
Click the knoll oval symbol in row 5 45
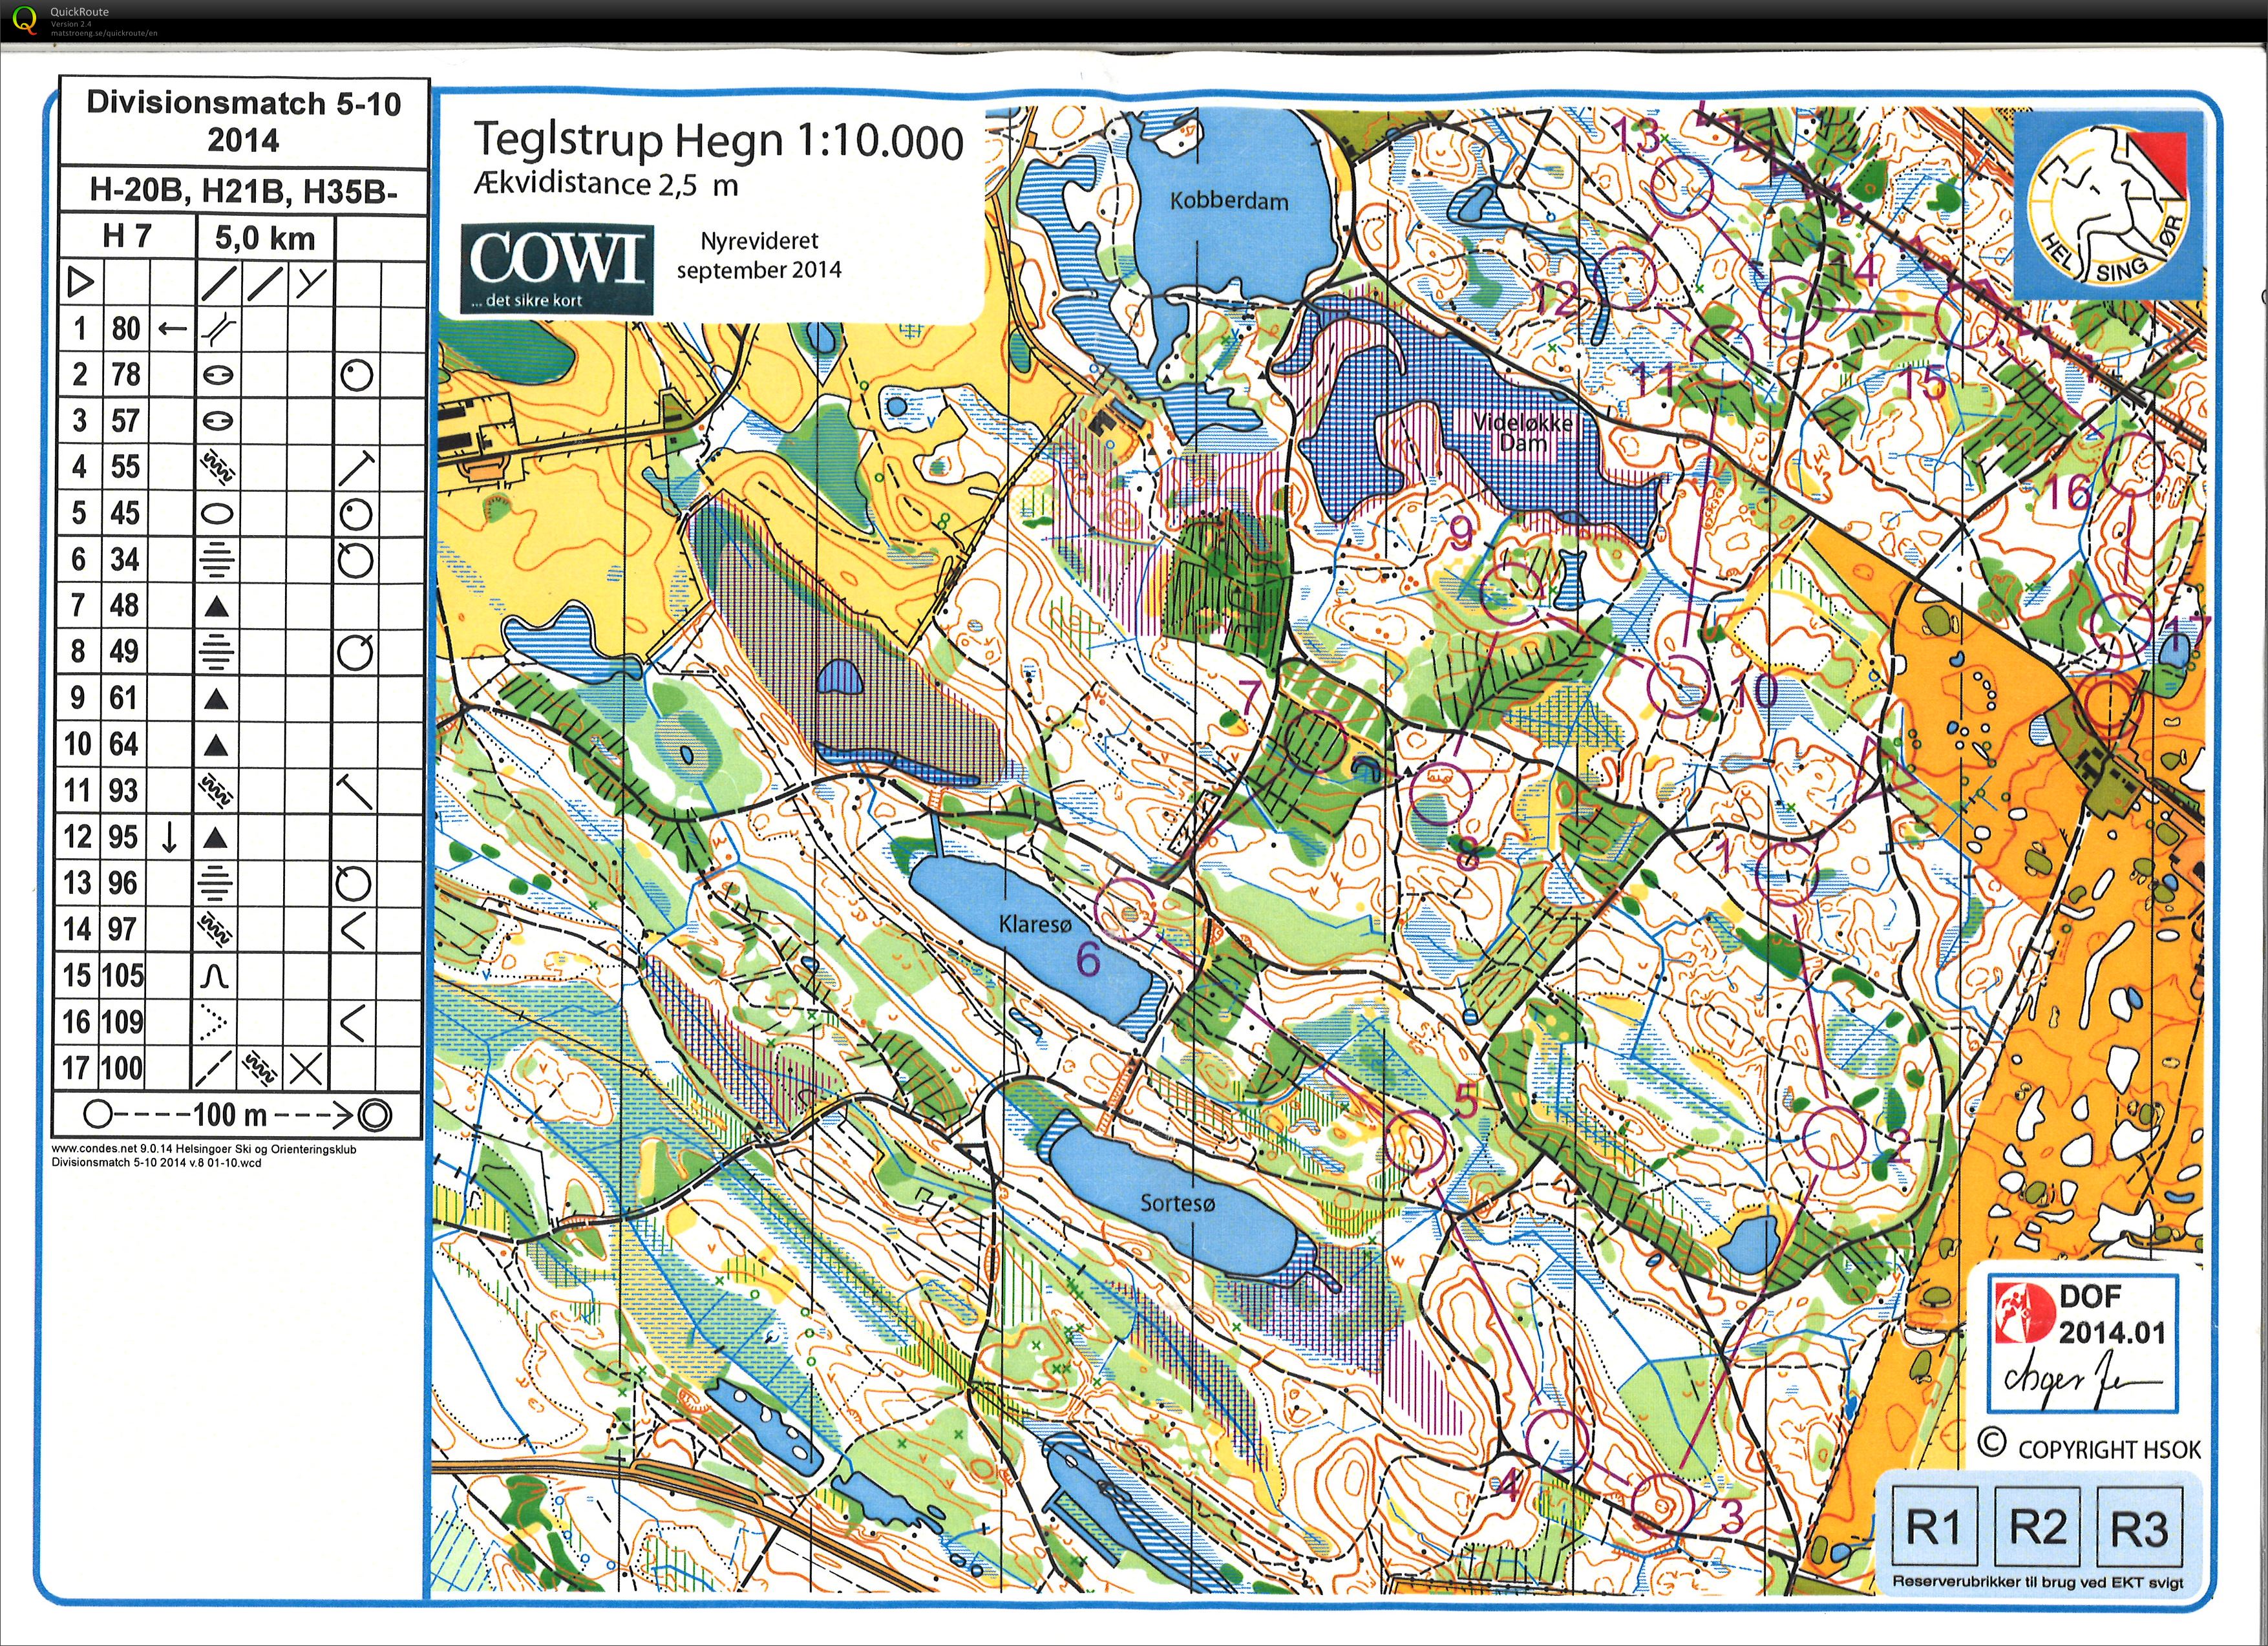218,514
